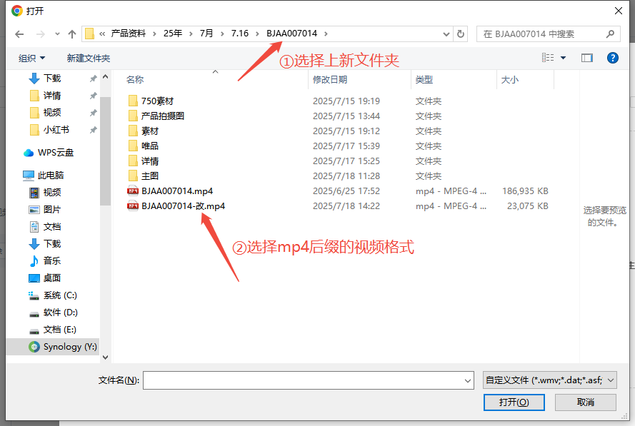This screenshot has width=635, height=426.
Task: Open the 组织 menu
Action: pyautogui.click(x=31, y=58)
